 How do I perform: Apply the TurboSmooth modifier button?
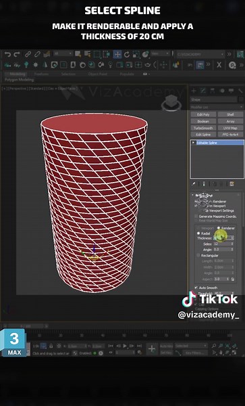[203, 128]
